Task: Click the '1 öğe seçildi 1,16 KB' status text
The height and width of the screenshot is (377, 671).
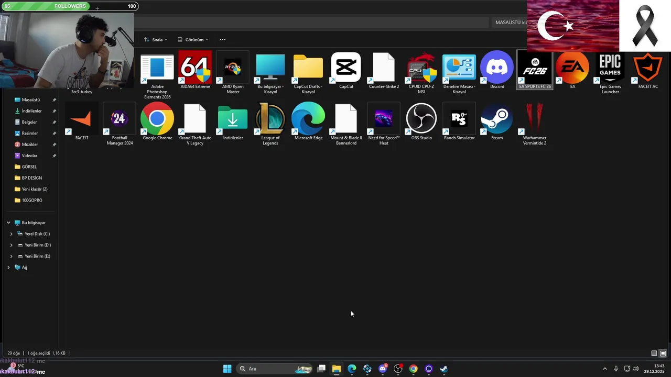Action: pyautogui.click(x=46, y=353)
